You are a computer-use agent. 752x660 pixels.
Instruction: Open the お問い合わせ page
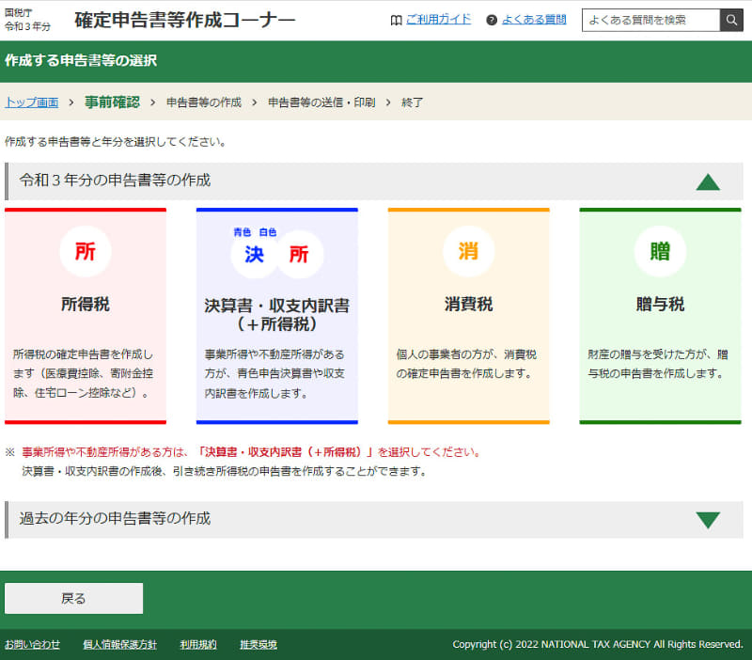pyautogui.click(x=33, y=645)
